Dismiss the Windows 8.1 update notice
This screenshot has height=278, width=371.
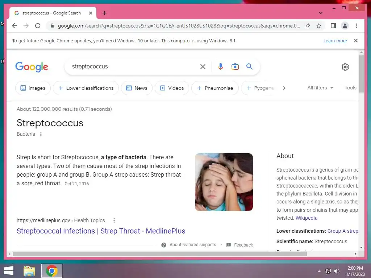point(356,41)
